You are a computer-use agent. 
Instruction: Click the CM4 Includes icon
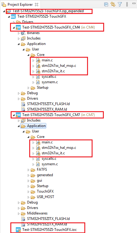click(x=23, y=39)
